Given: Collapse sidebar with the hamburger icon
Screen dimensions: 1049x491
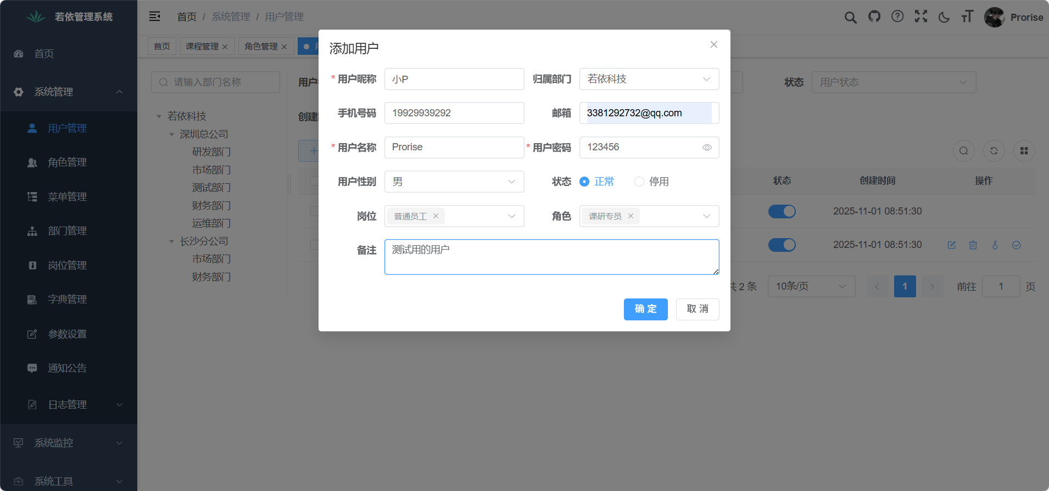Looking at the screenshot, I should click(x=155, y=16).
